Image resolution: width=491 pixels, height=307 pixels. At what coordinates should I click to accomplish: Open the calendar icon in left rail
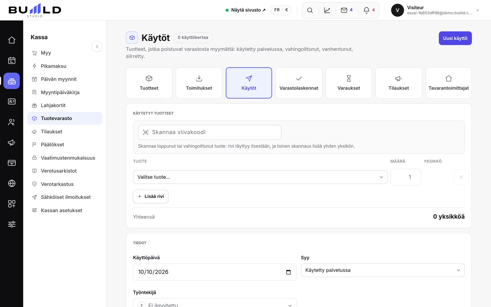click(12, 61)
